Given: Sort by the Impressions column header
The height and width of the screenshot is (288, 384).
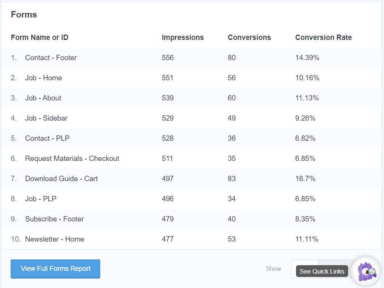Looking at the screenshot, I should 182,37.
